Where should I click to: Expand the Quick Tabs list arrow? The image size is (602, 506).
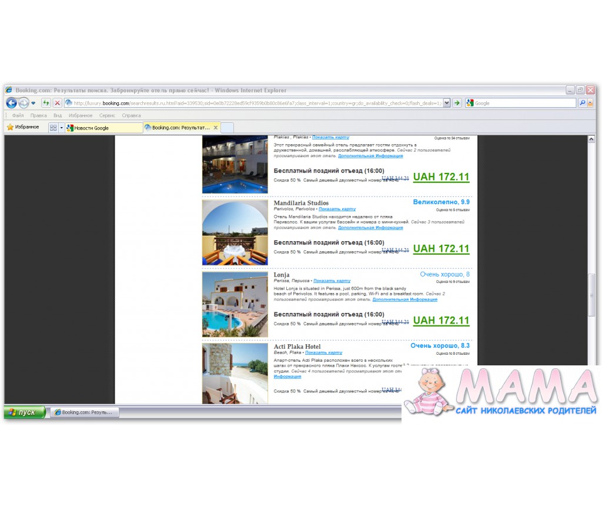(61, 128)
